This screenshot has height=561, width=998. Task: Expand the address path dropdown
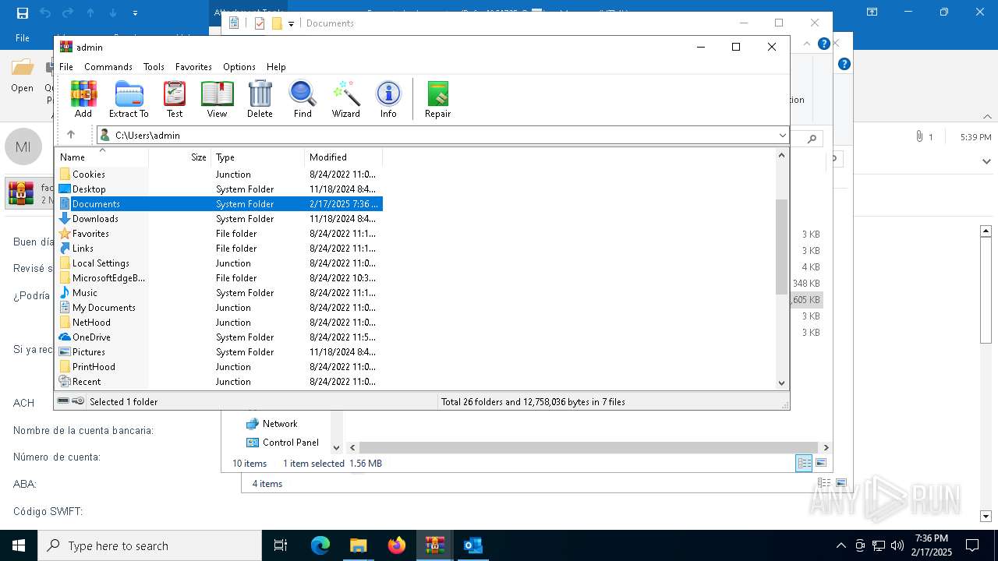click(x=782, y=136)
